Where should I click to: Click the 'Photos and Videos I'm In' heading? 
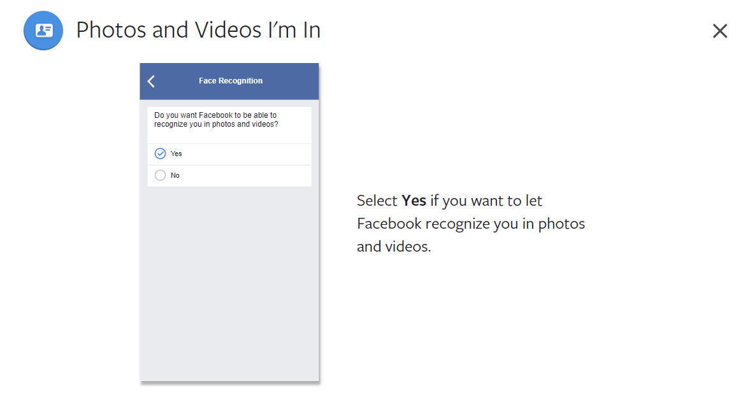pyautogui.click(x=198, y=30)
